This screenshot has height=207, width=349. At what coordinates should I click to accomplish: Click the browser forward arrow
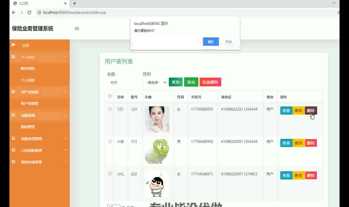[22, 12]
